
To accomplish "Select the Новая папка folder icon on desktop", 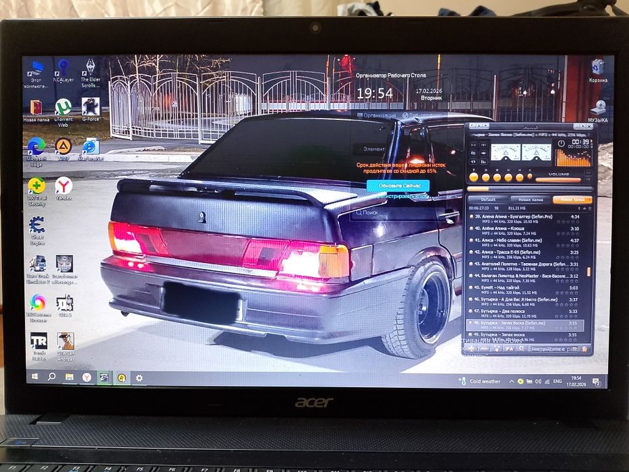I will point(36,111).
